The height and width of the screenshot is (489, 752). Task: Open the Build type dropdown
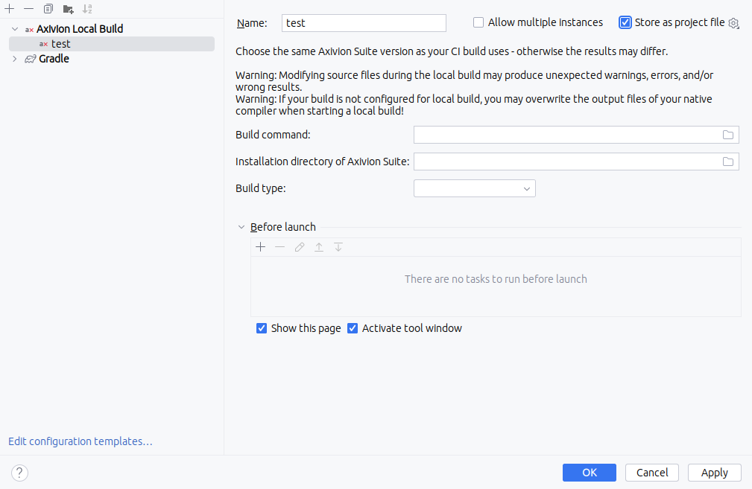(x=474, y=189)
